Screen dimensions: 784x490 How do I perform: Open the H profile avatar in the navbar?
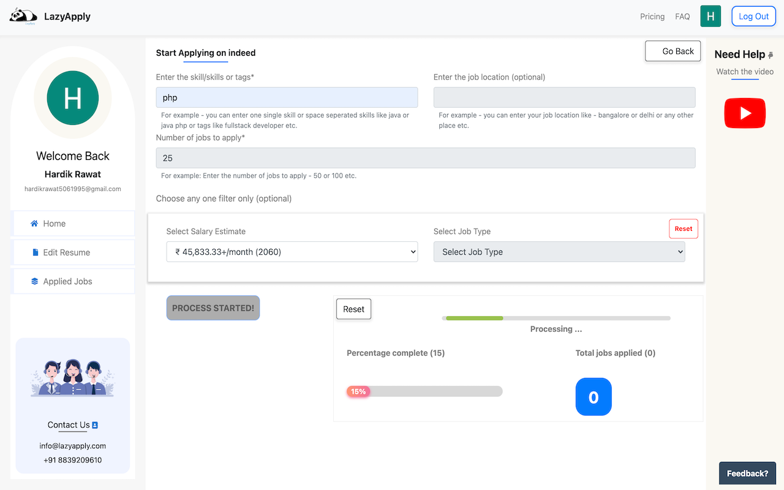point(710,16)
